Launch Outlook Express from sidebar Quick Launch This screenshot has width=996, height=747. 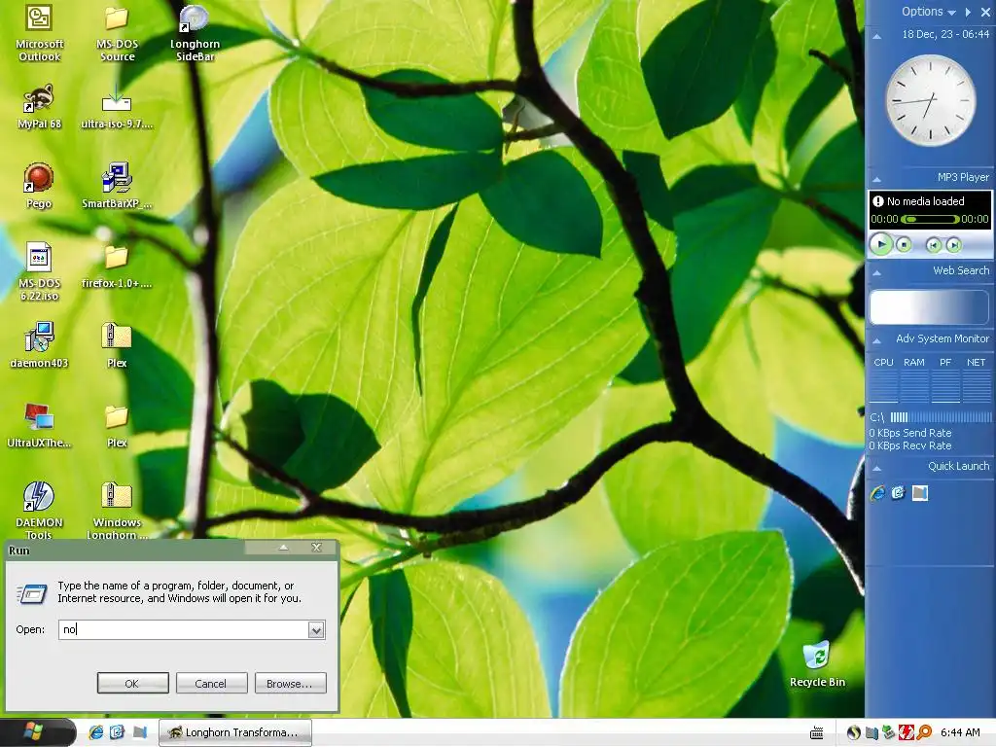[898, 493]
